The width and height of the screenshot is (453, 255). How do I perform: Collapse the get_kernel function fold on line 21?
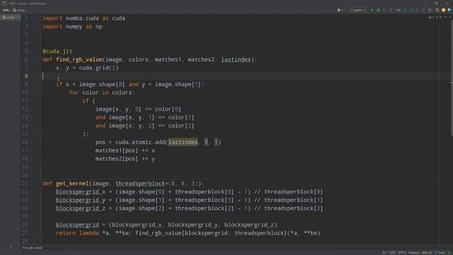pyautogui.click(x=41, y=183)
